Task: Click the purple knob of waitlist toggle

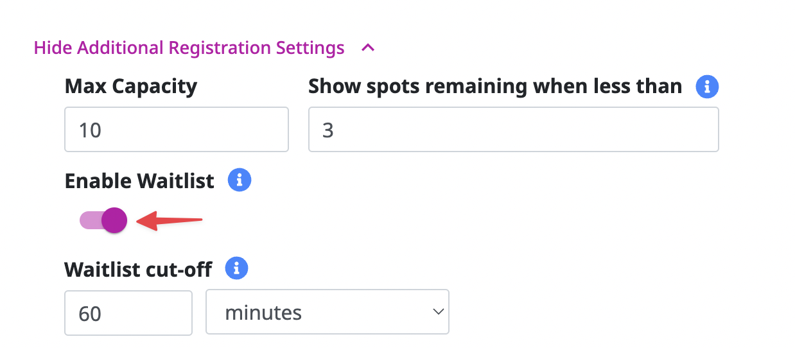Action: coord(114,220)
